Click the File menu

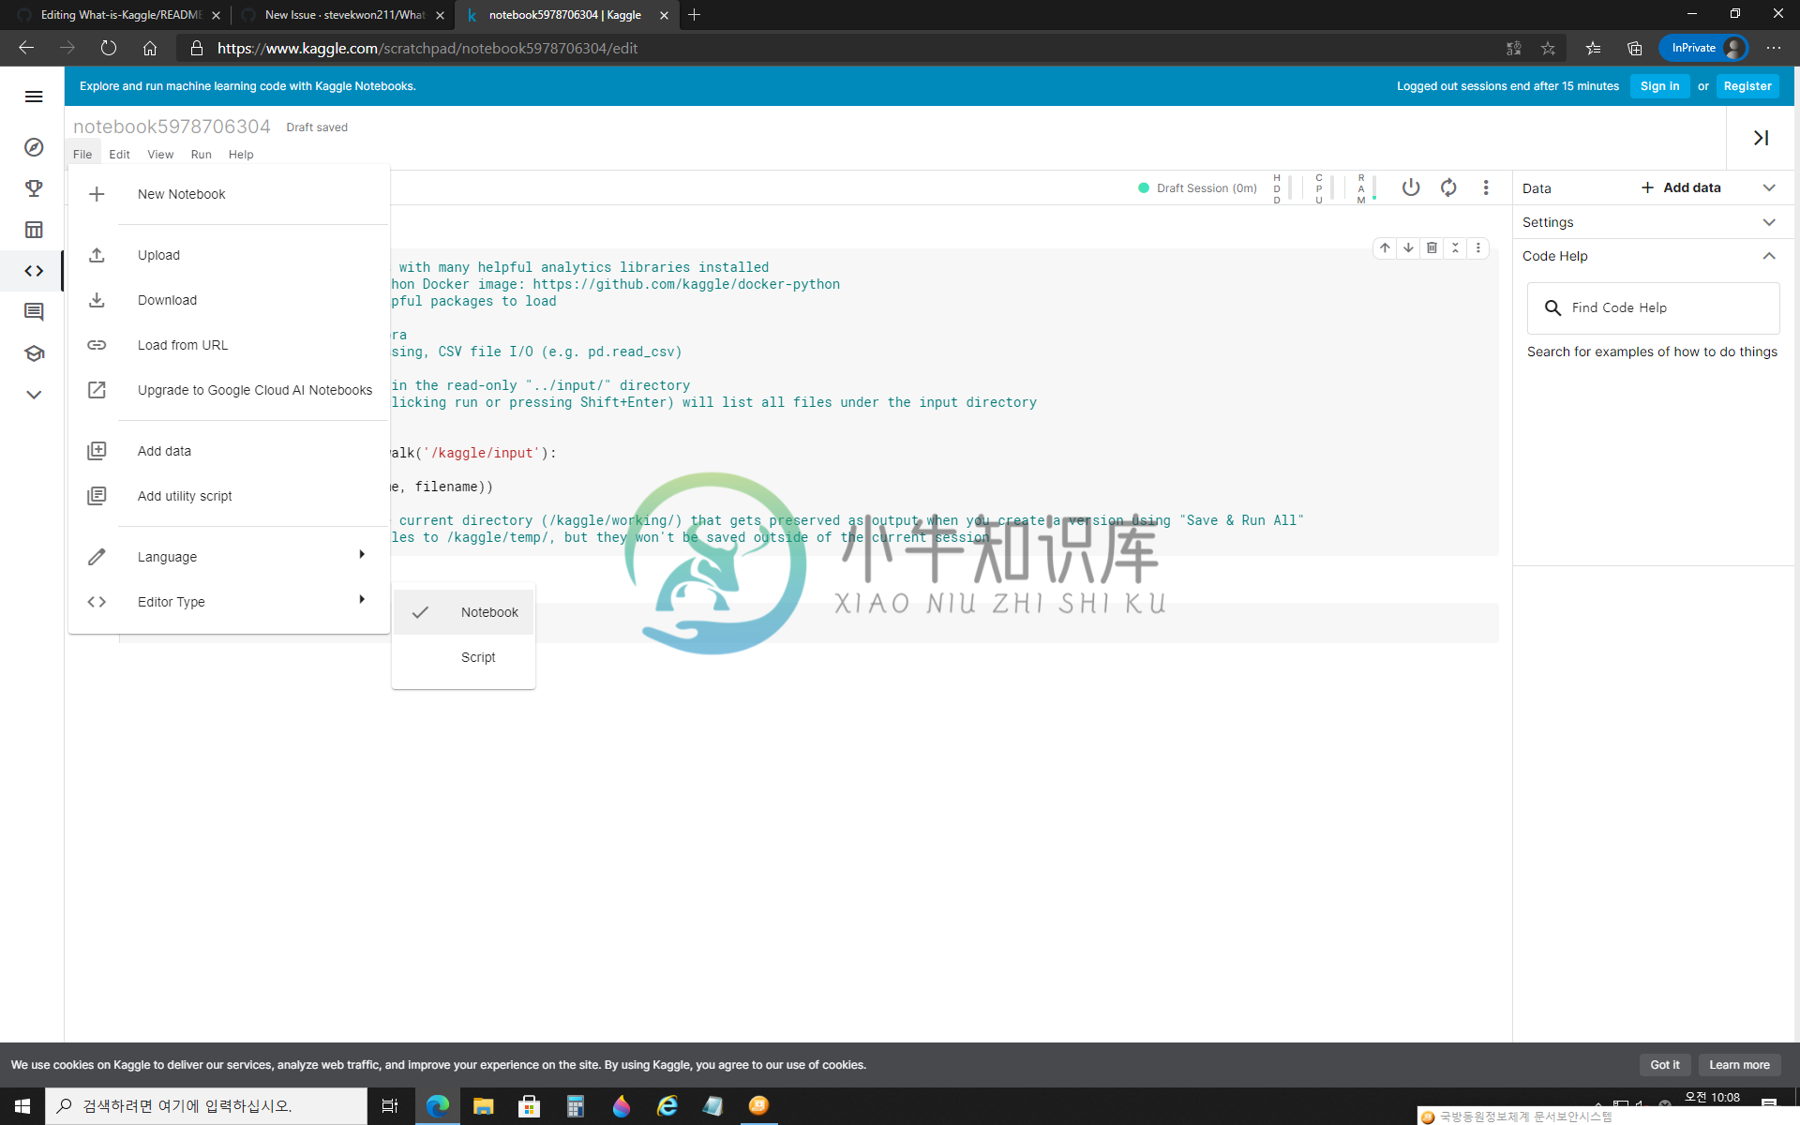(x=82, y=155)
